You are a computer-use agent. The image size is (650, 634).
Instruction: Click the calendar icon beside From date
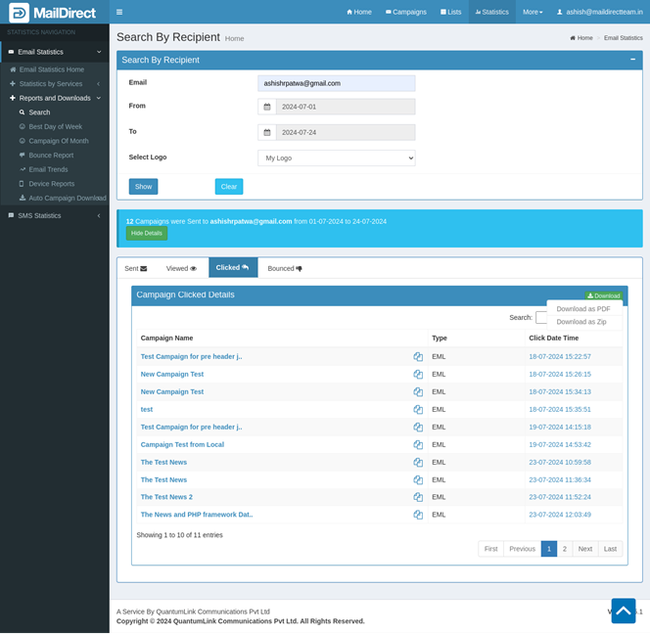(x=267, y=107)
